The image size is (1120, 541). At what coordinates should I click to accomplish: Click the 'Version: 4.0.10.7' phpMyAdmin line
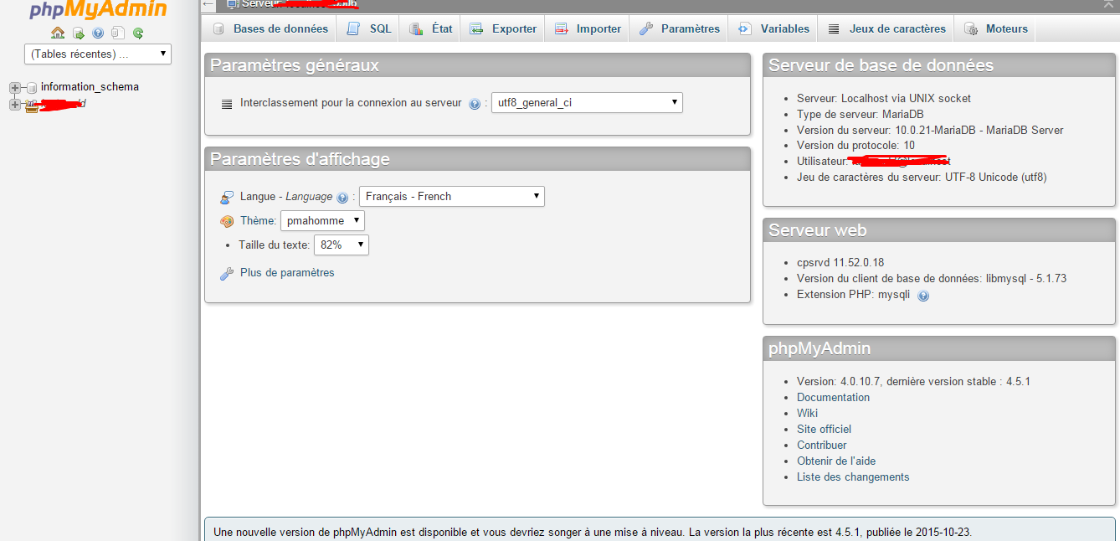pyautogui.click(x=913, y=381)
